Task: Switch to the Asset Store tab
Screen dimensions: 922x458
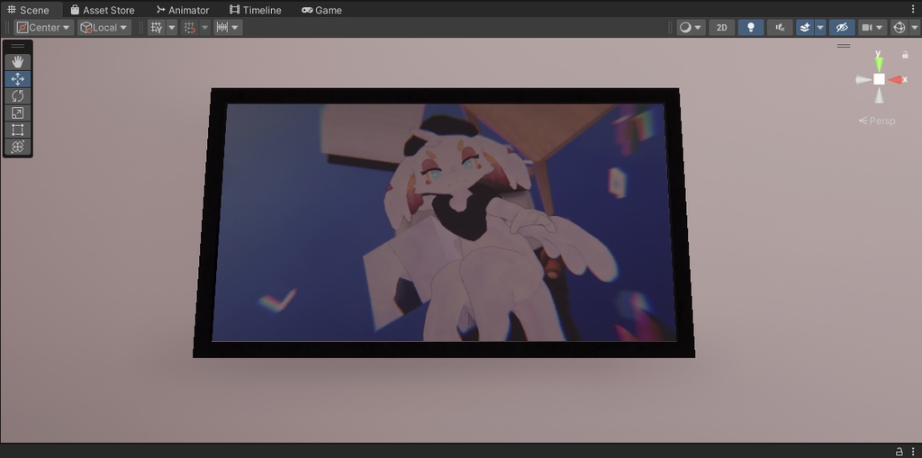Action: [x=103, y=10]
